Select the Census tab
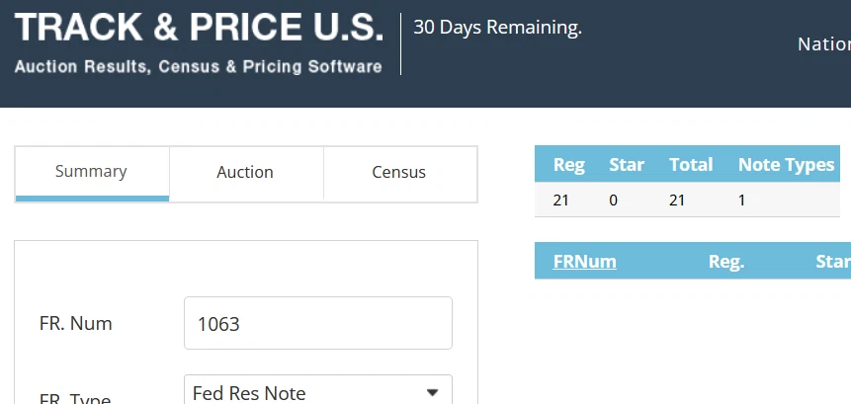Image resolution: width=851 pixels, height=404 pixels. click(x=399, y=173)
